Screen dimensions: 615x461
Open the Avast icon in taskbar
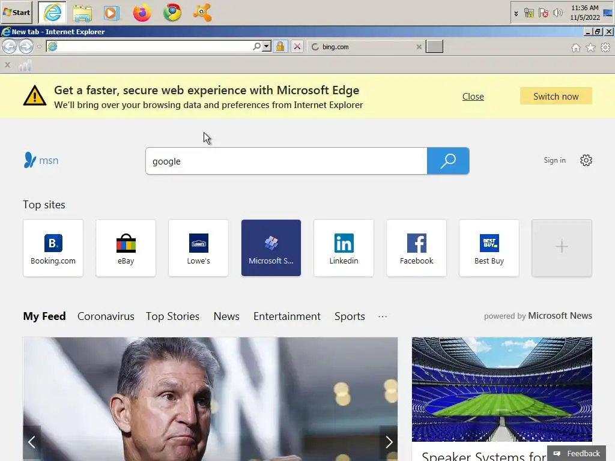pos(202,13)
